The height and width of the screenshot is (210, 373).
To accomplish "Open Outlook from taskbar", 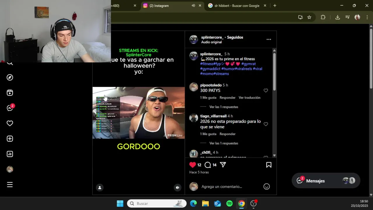I will pos(217,204).
